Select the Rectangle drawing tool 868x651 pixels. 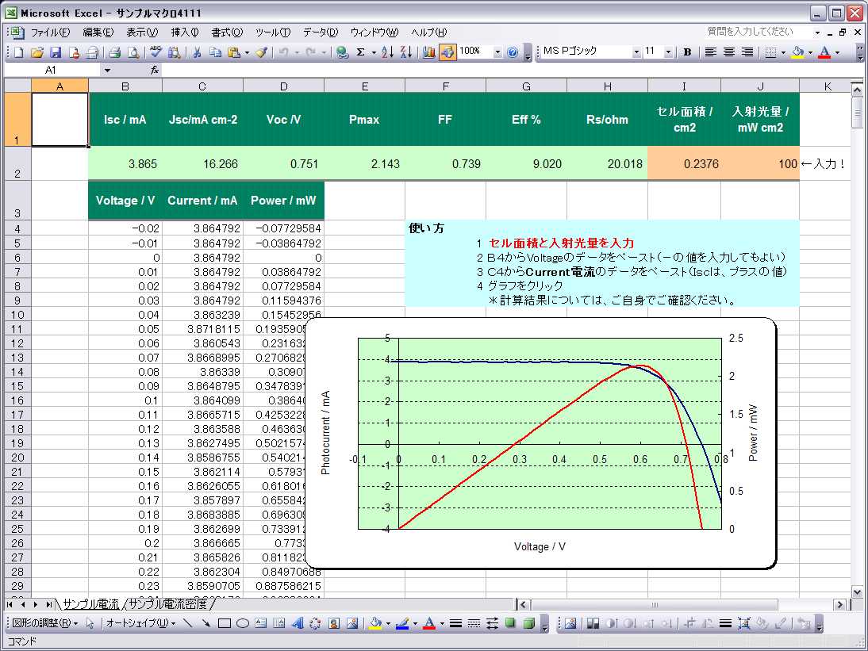click(225, 623)
